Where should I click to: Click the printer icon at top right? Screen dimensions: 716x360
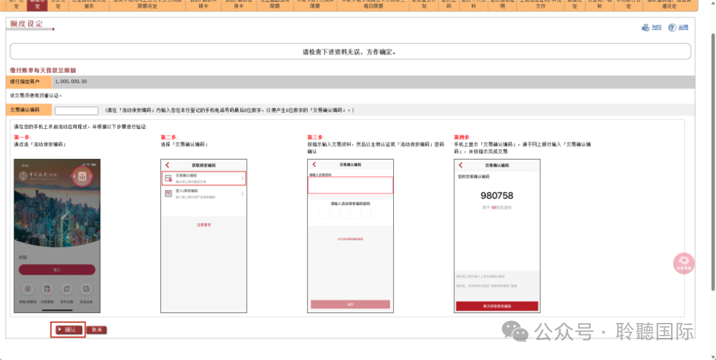pyautogui.click(x=646, y=27)
